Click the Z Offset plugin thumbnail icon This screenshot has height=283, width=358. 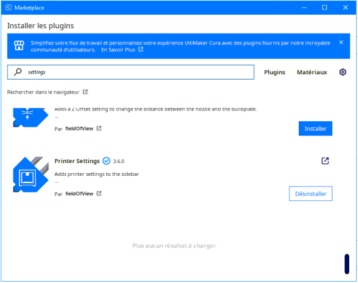coord(30,117)
